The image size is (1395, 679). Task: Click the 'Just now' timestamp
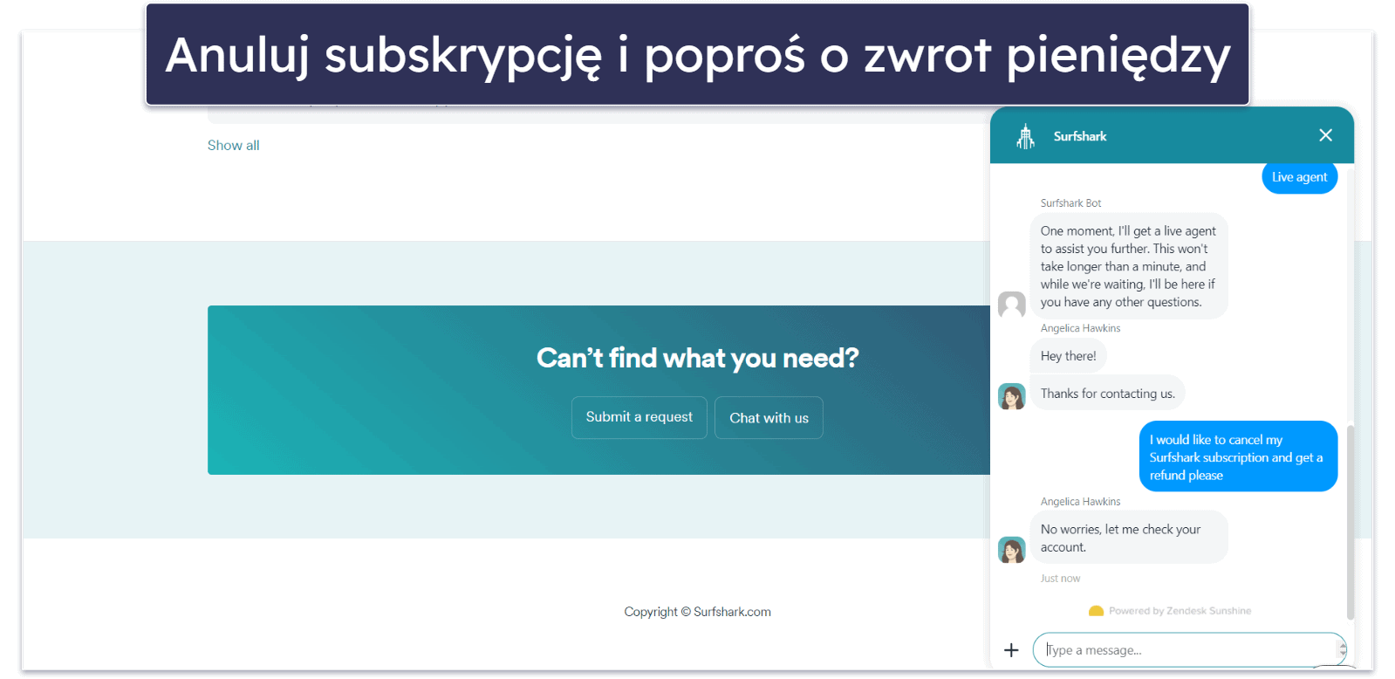coord(1060,579)
